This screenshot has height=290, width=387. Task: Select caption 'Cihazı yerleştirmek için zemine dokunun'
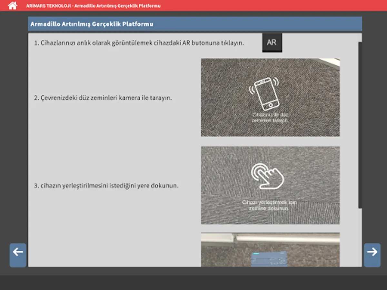(269, 206)
